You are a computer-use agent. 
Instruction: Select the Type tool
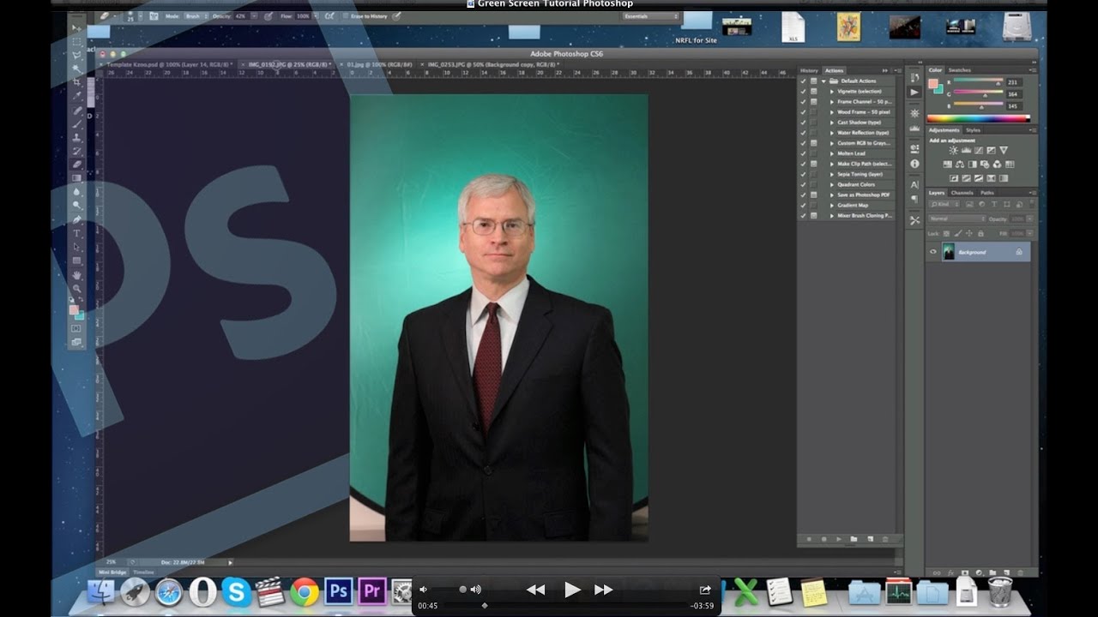click(77, 233)
